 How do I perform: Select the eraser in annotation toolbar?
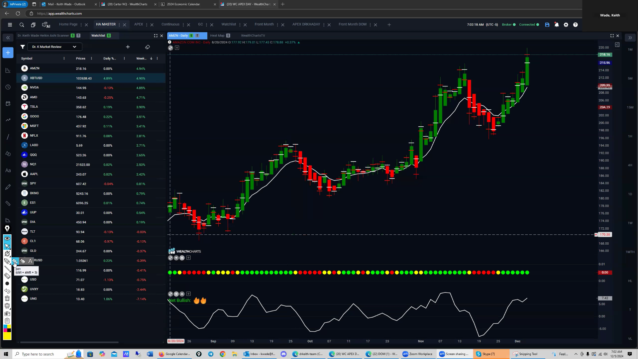click(x=7, y=276)
